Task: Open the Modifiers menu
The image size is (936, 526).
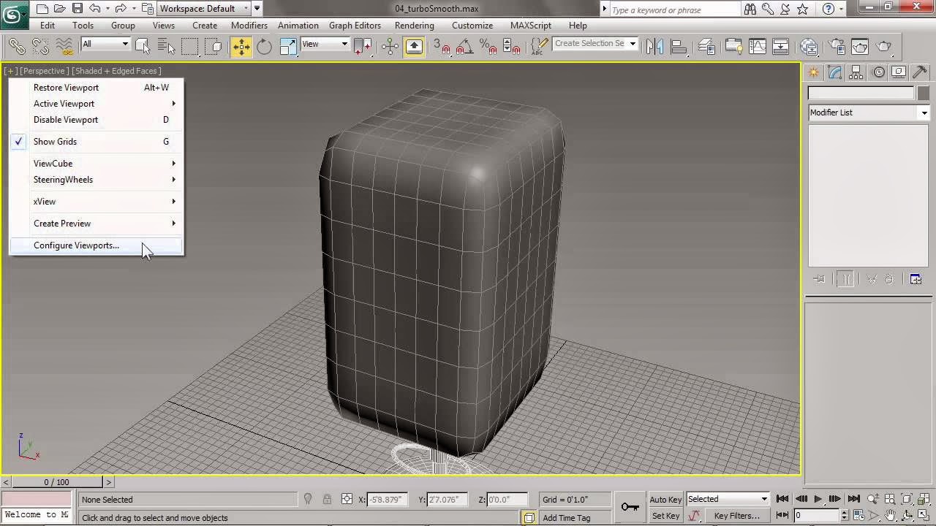Action: (249, 26)
